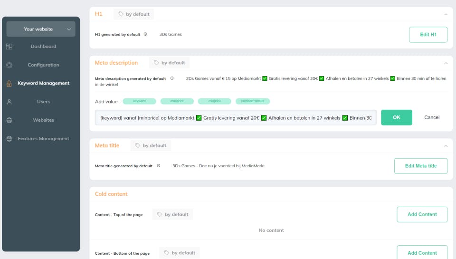Click the Cold content heading

(111, 194)
